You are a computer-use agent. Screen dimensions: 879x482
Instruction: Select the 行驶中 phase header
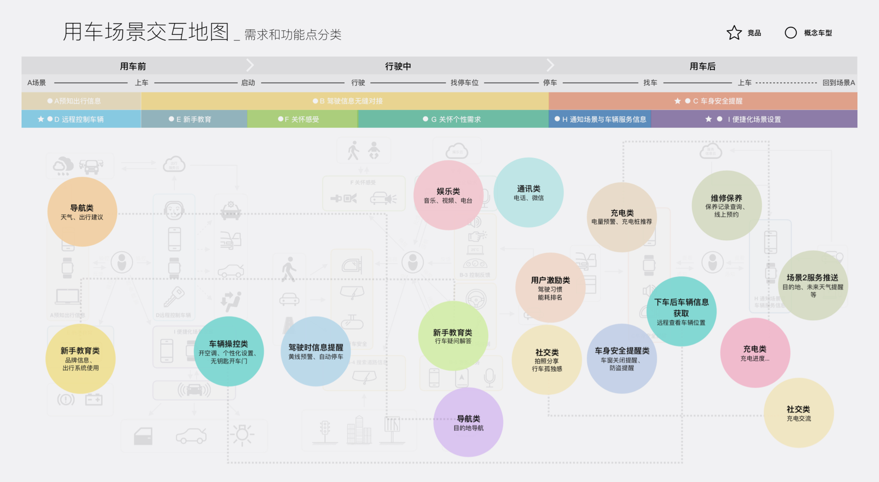[398, 66]
